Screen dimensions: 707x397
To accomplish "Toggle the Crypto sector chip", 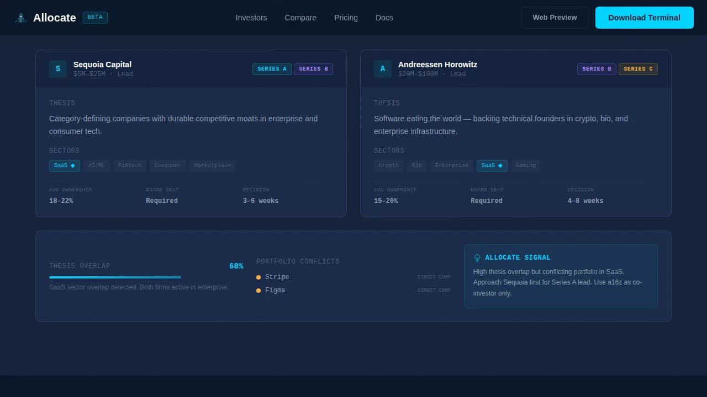I will click(x=388, y=165).
